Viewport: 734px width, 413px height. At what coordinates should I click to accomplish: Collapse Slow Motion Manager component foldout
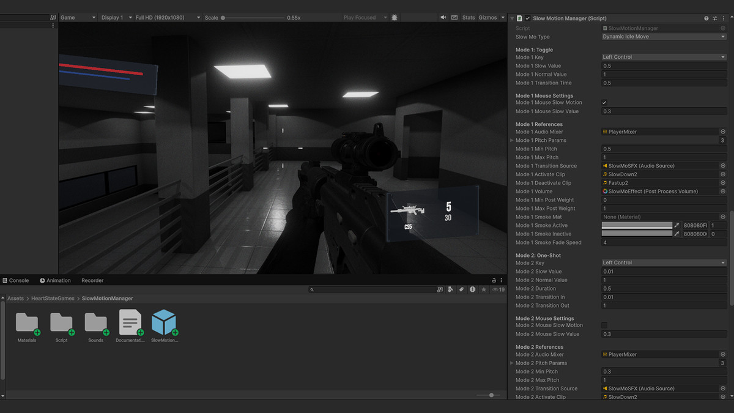pos(512,18)
